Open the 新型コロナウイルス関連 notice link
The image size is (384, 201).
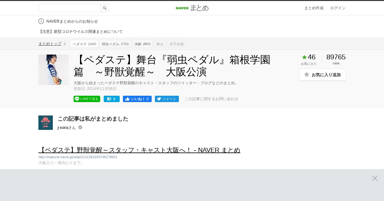[81, 32]
